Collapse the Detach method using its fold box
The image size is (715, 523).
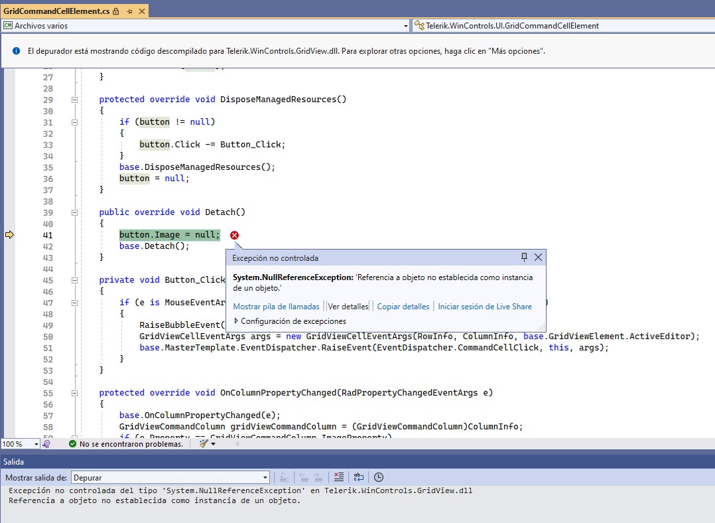(x=75, y=212)
